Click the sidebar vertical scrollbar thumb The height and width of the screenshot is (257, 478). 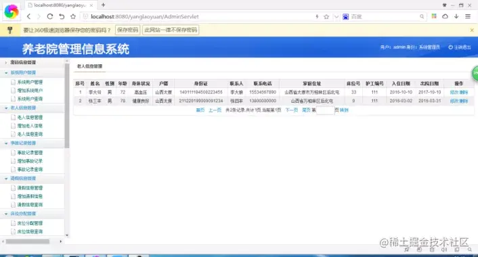pos(67,106)
